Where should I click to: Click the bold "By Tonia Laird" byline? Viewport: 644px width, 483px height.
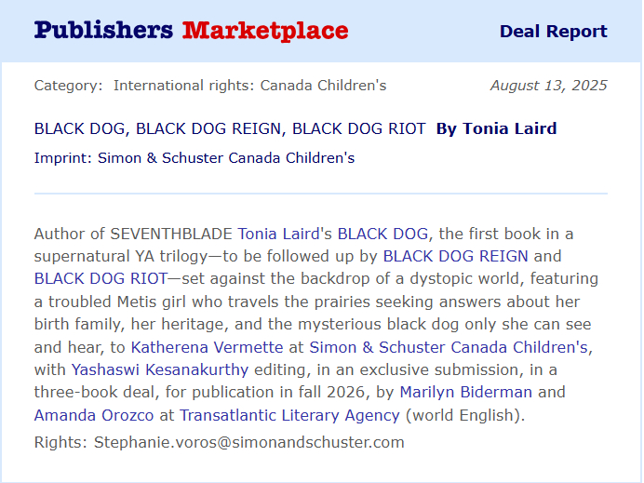click(496, 128)
